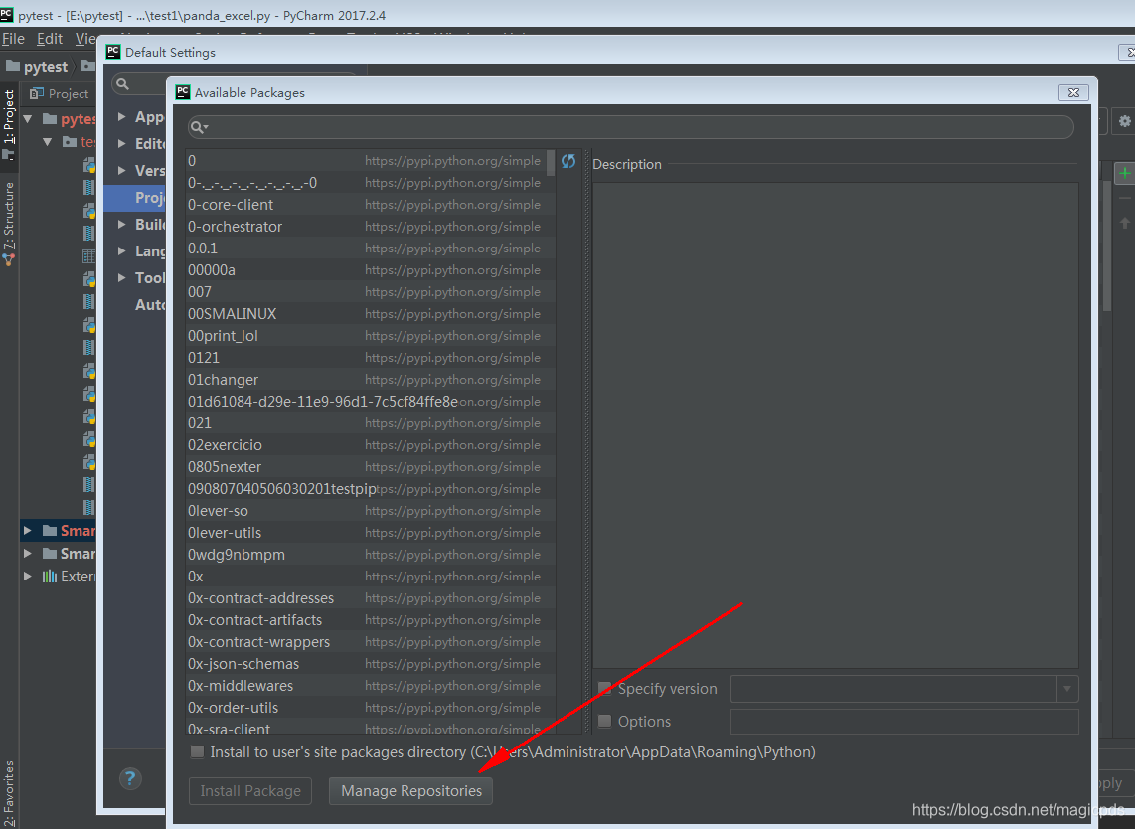Image resolution: width=1135 pixels, height=829 pixels.
Task: Enable Specify version checkbox
Action: pos(604,689)
